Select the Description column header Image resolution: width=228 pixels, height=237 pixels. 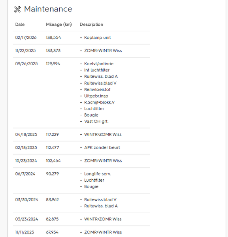(91, 24)
